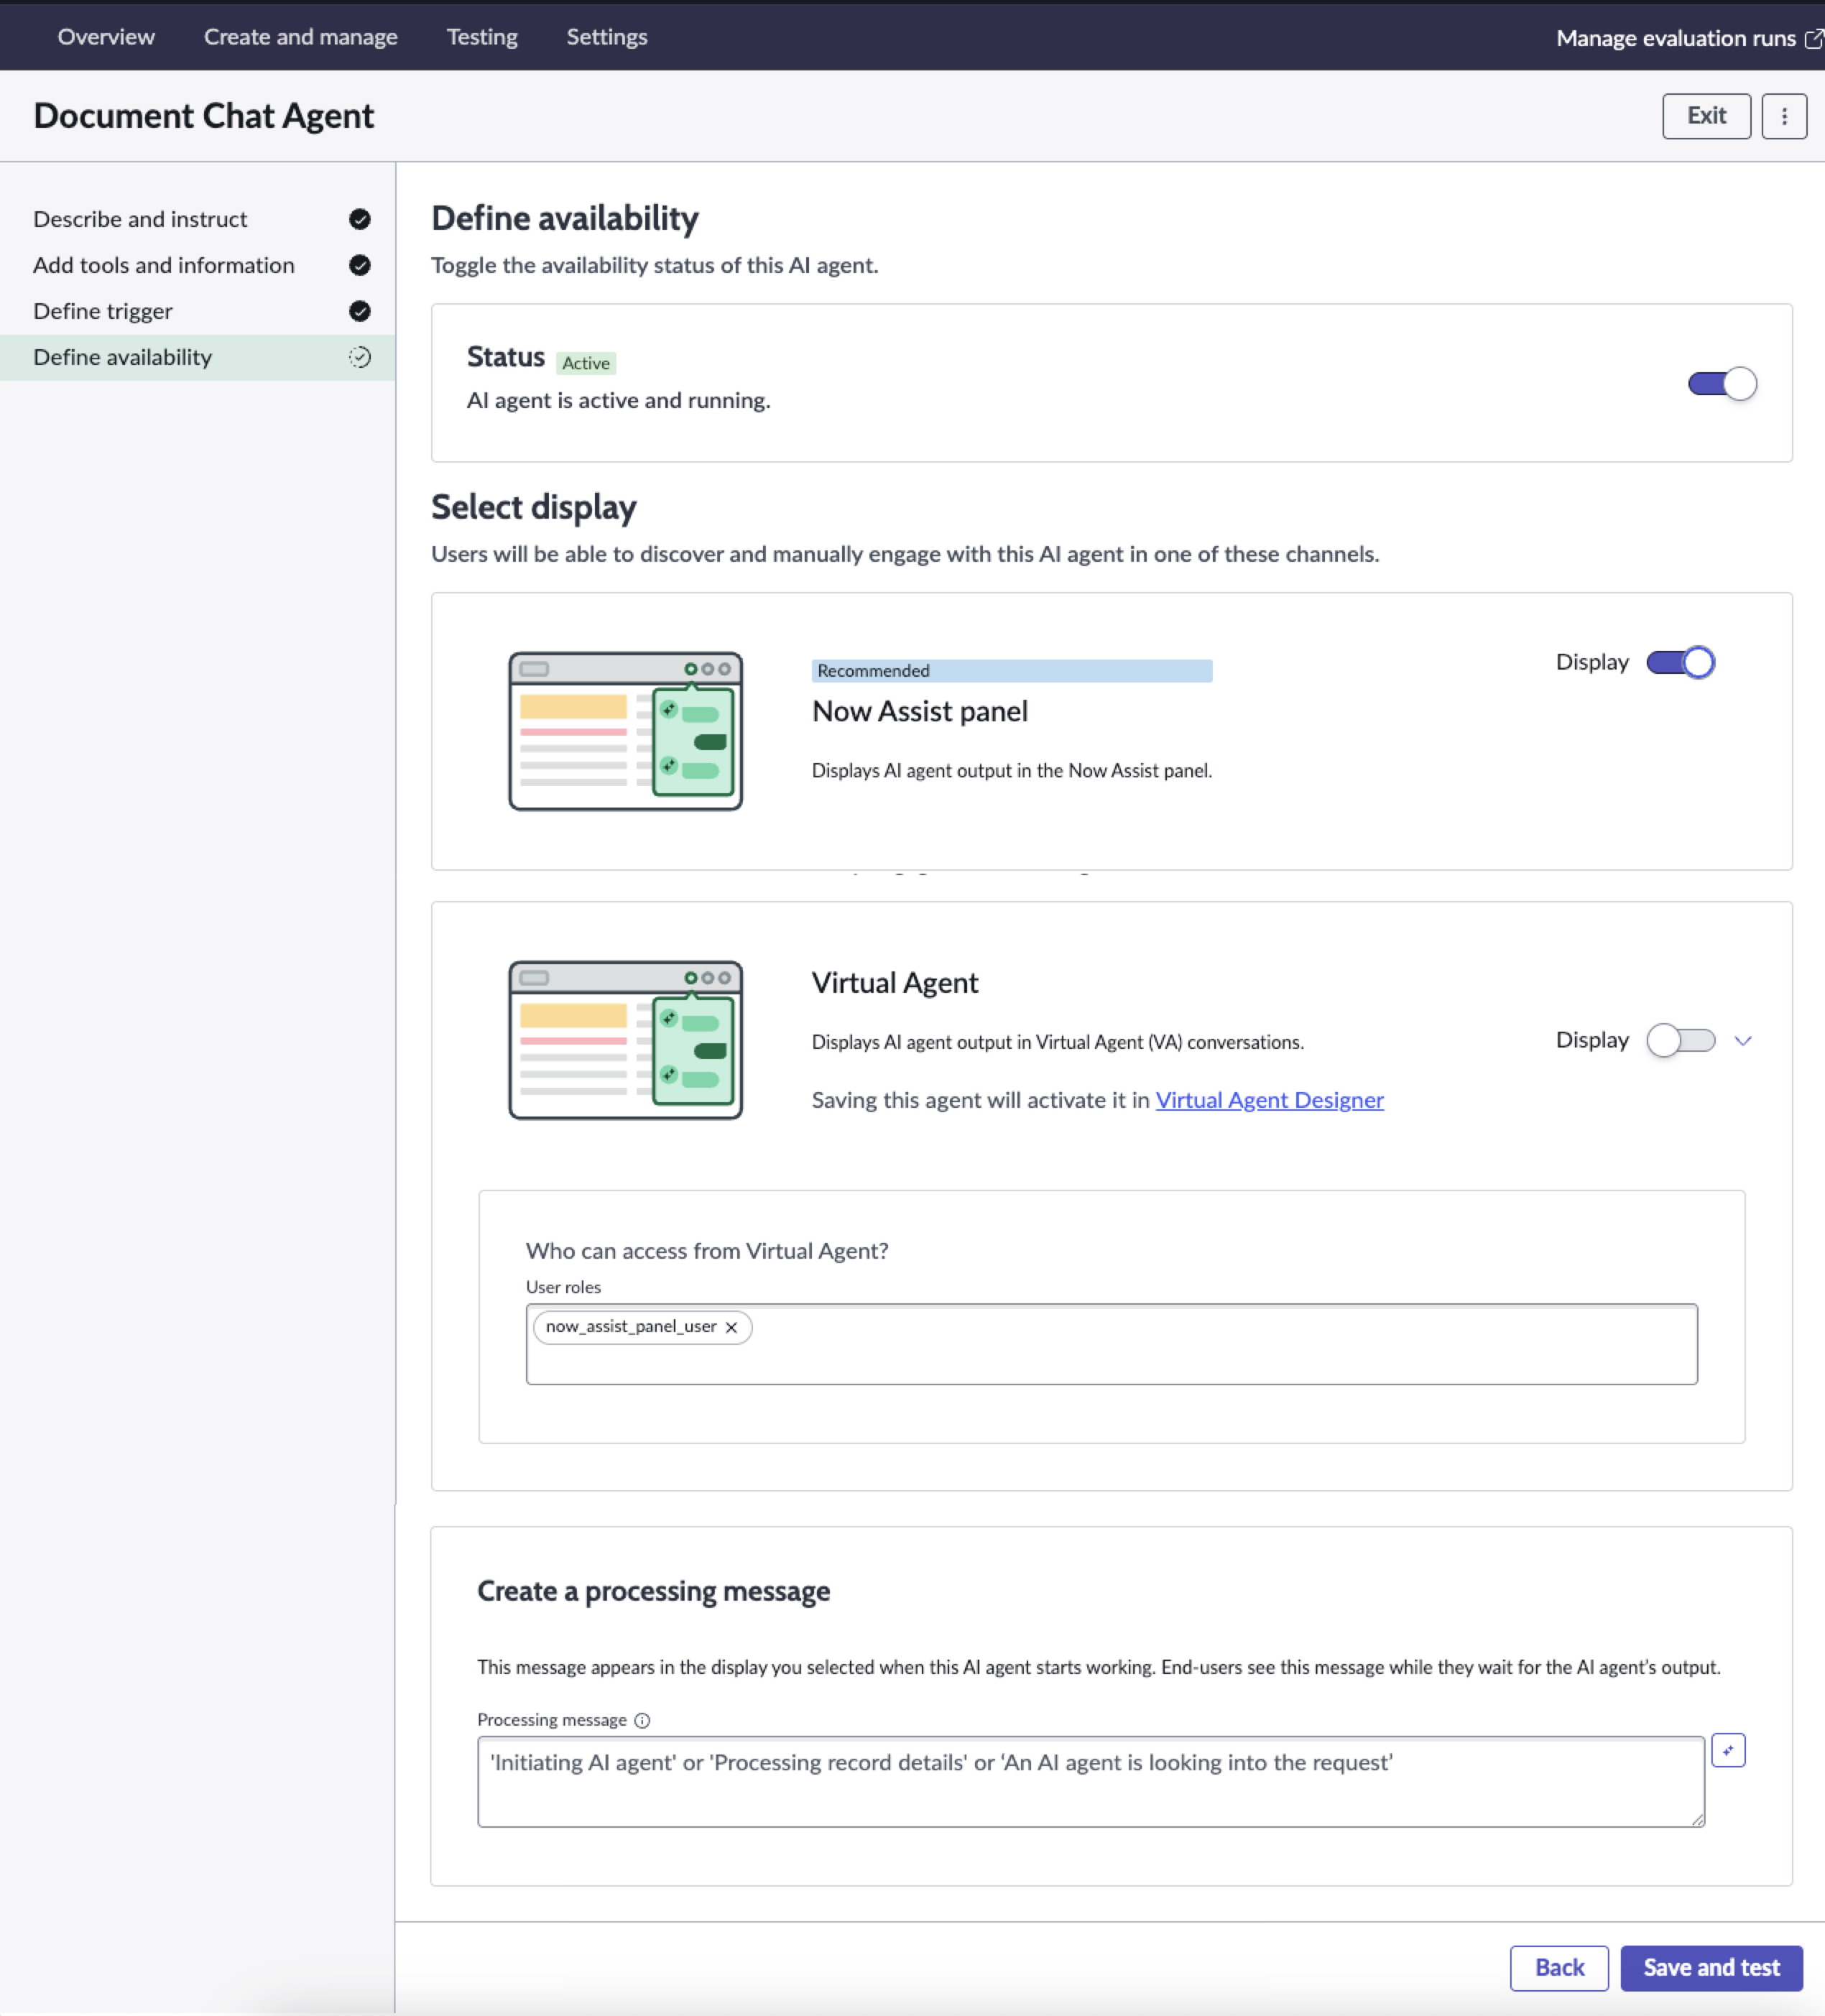Click the external link icon beside Manage evaluation runs
1825x2016 pixels.
(x=1813, y=38)
